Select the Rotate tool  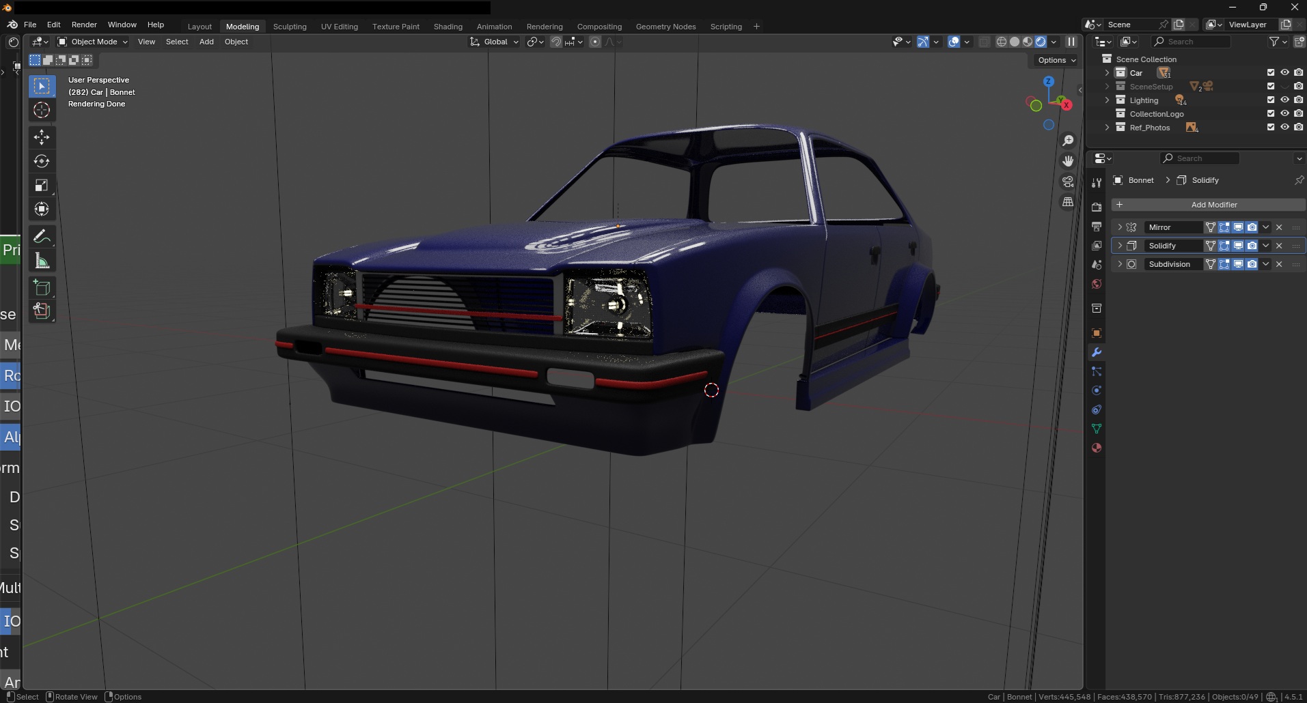click(42, 161)
